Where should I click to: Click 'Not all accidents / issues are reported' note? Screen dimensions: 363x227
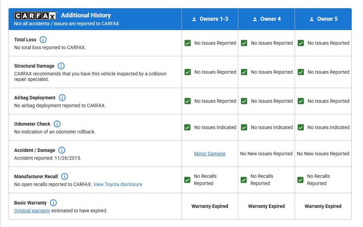(x=66, y=24)
